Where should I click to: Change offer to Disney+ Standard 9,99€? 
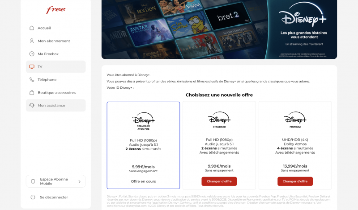tap(219, 181)
